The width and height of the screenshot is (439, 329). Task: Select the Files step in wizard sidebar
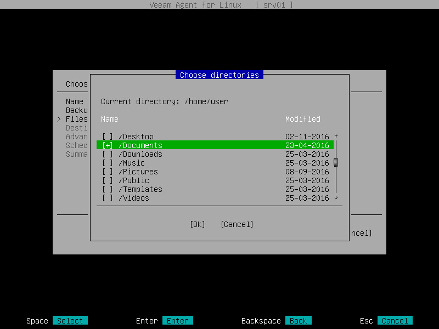(x=77, y=119)
